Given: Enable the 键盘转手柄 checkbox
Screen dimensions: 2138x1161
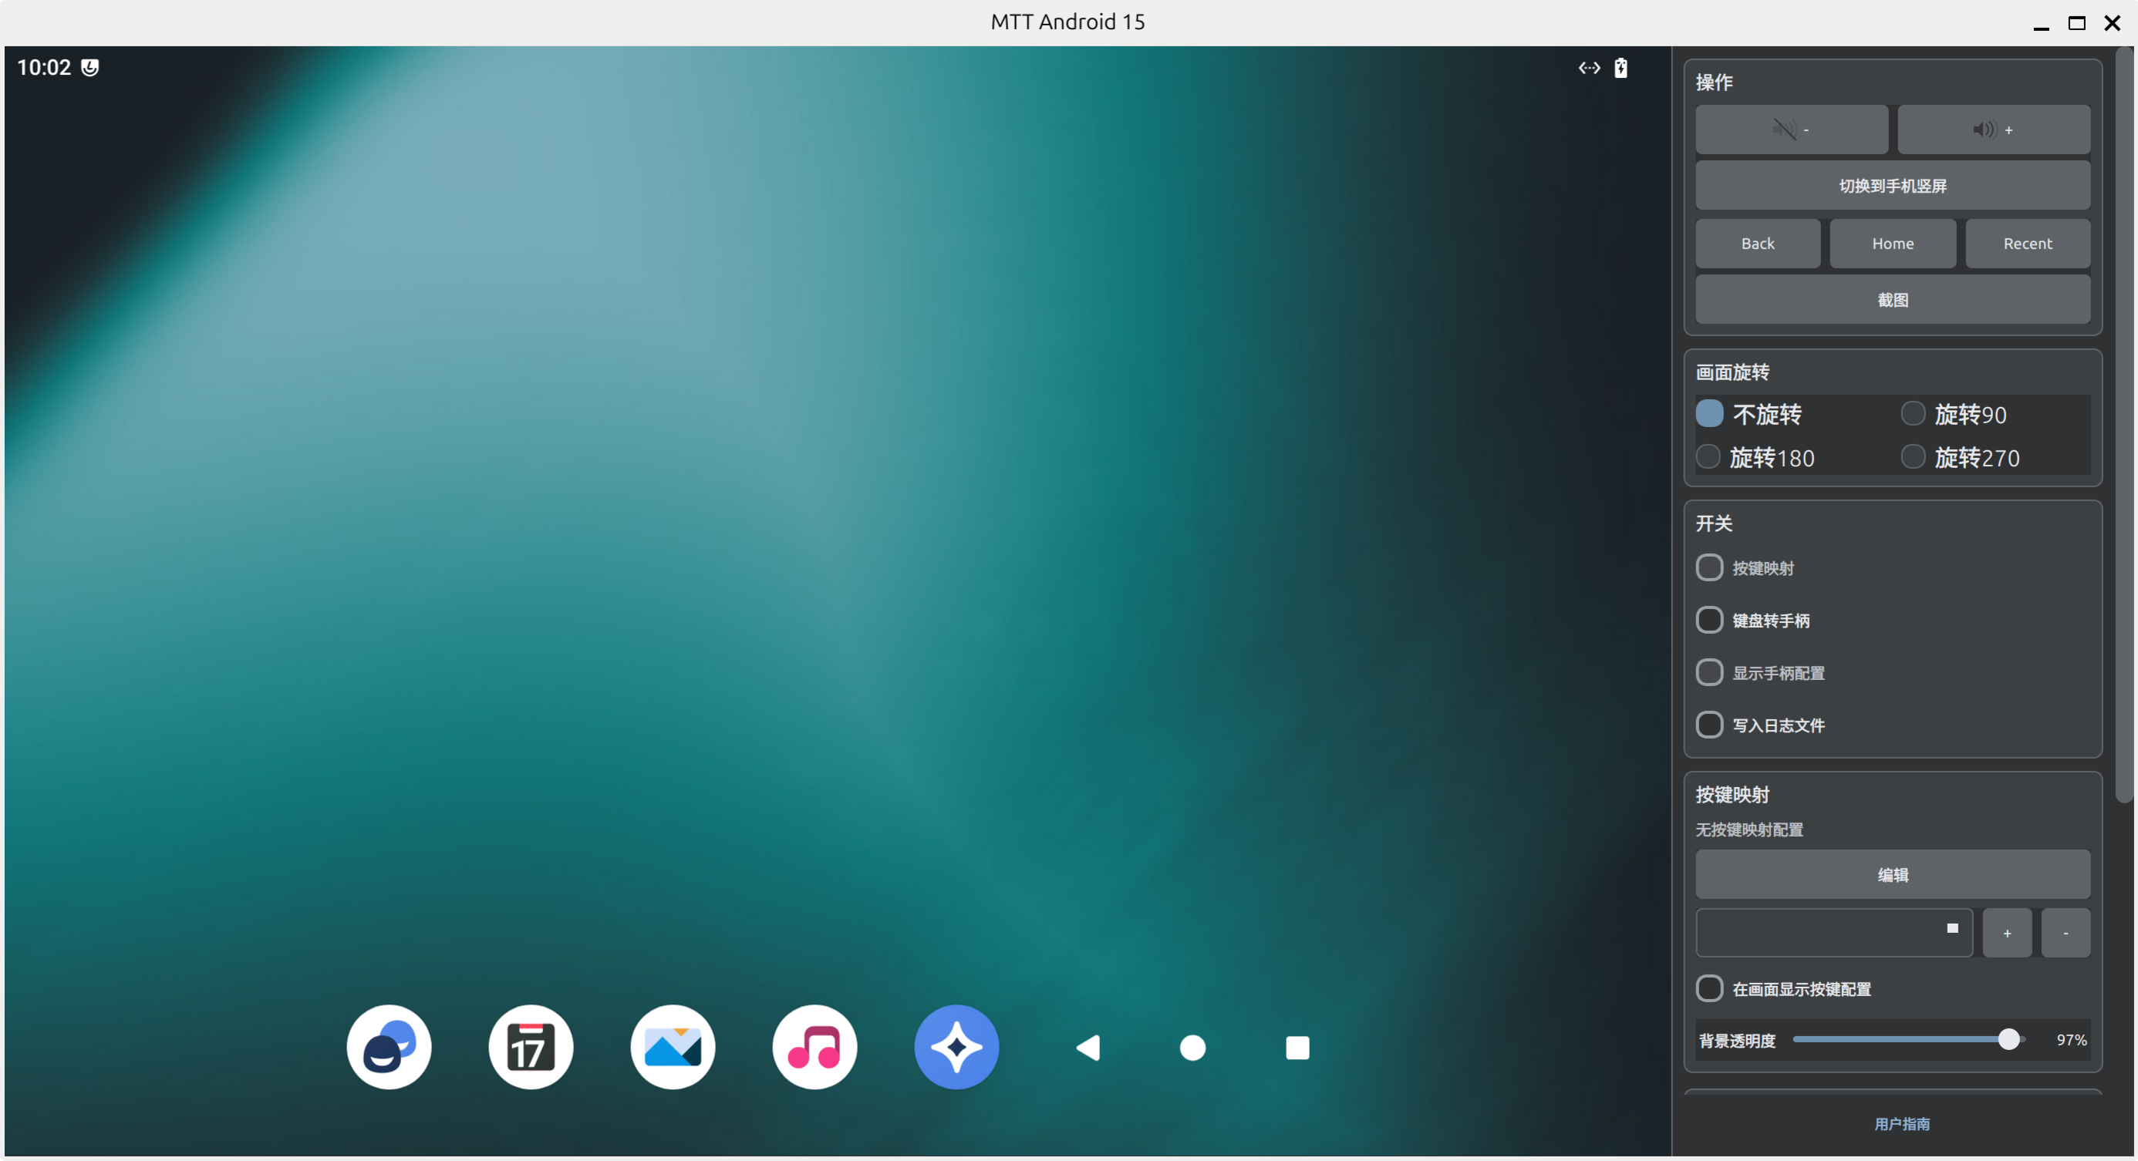Looking at the screenshot, I should (1709, 621).
